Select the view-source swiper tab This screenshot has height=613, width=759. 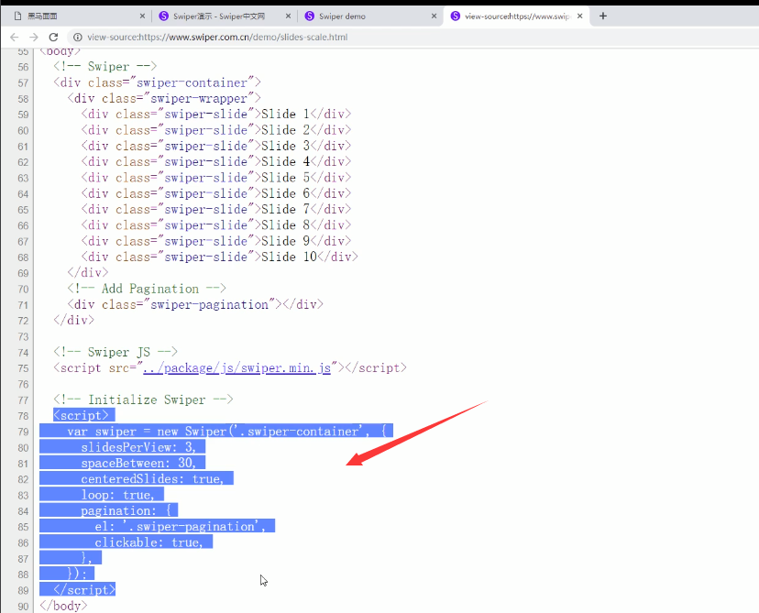click(x=515, y=16)
